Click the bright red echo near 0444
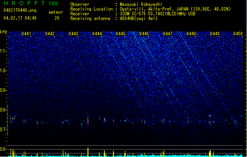 (88, 122)
